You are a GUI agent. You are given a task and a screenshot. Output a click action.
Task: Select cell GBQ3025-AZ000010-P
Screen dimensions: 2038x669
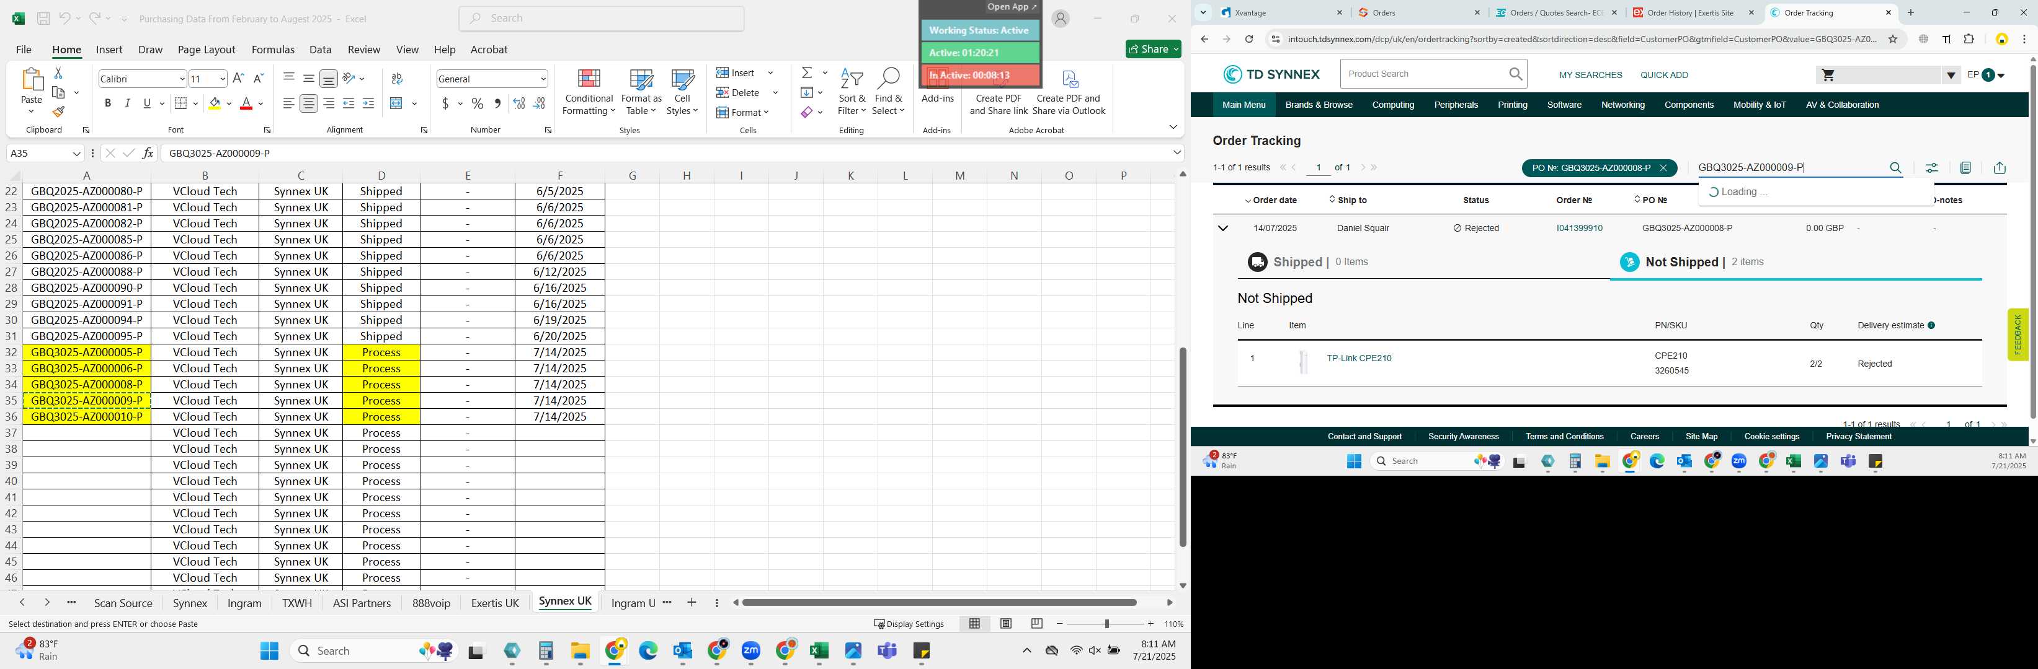point(87,417)
